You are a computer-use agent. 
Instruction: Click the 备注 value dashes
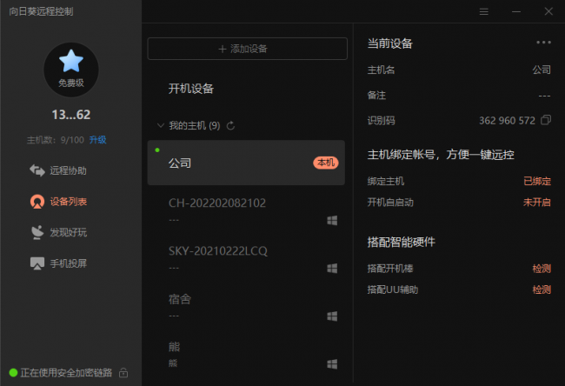[x=544, y=96]
